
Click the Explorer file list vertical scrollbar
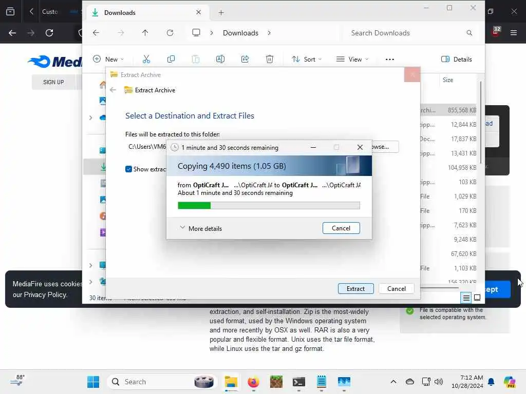point(481,123)
